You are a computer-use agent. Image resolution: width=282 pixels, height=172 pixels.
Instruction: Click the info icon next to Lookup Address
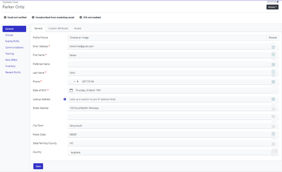coord(65,99)
